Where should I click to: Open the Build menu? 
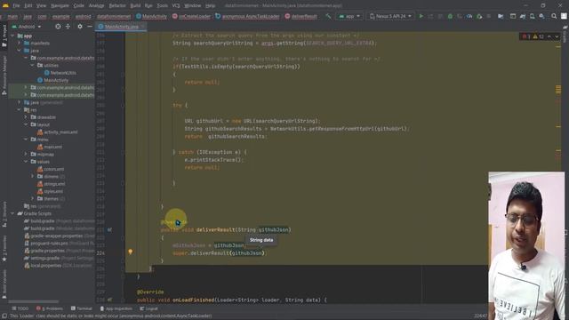point(135,5)
